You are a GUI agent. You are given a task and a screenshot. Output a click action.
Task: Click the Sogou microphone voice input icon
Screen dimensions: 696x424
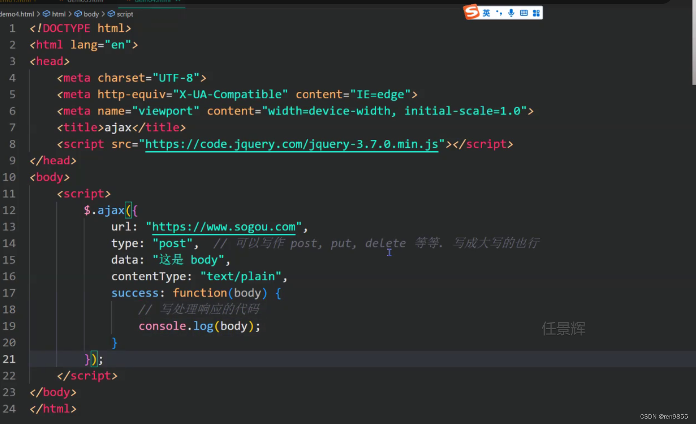point(511,13)
